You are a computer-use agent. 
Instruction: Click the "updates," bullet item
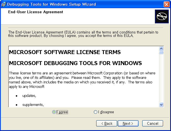pos(29,96)
